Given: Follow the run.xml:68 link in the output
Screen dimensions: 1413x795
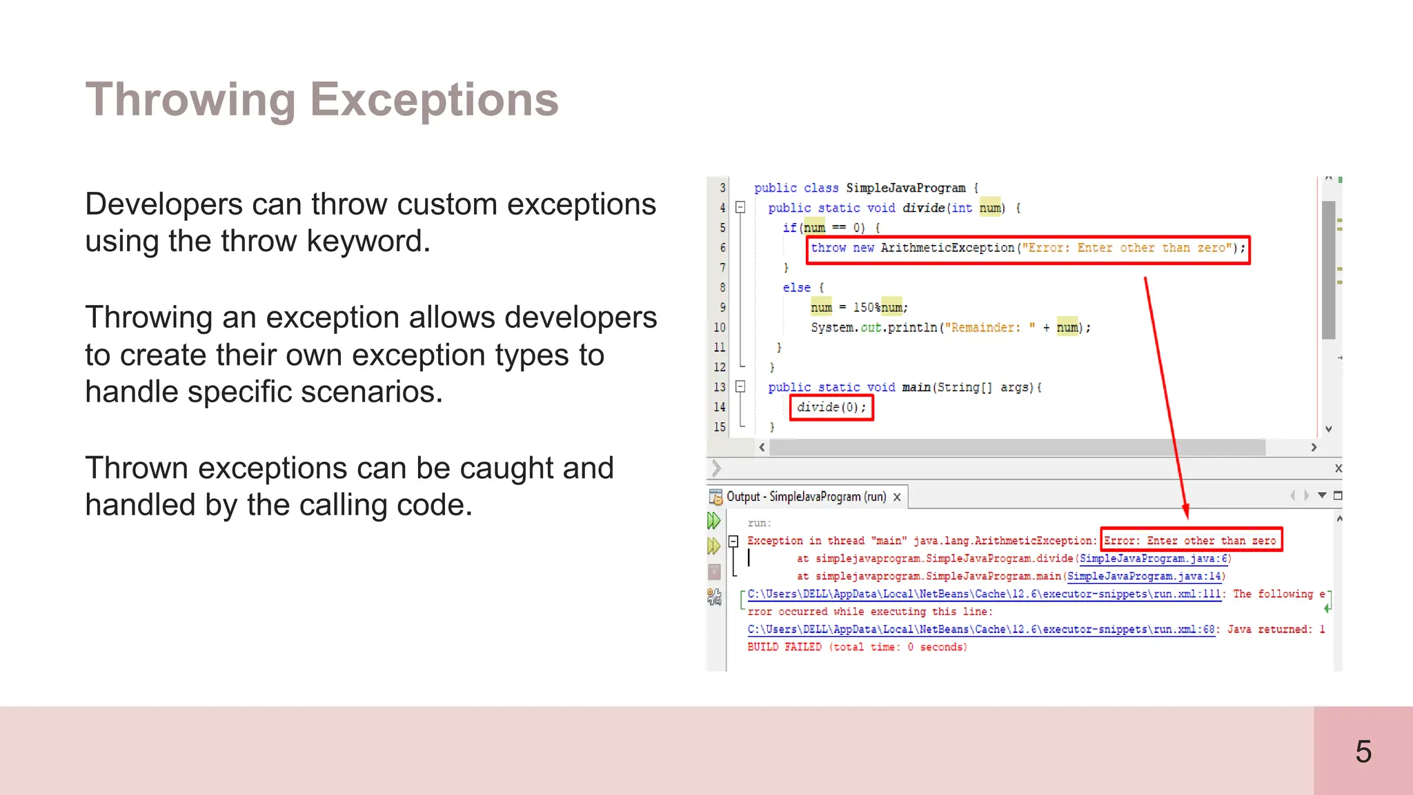Looking at the screenshot, I should 980,629.
